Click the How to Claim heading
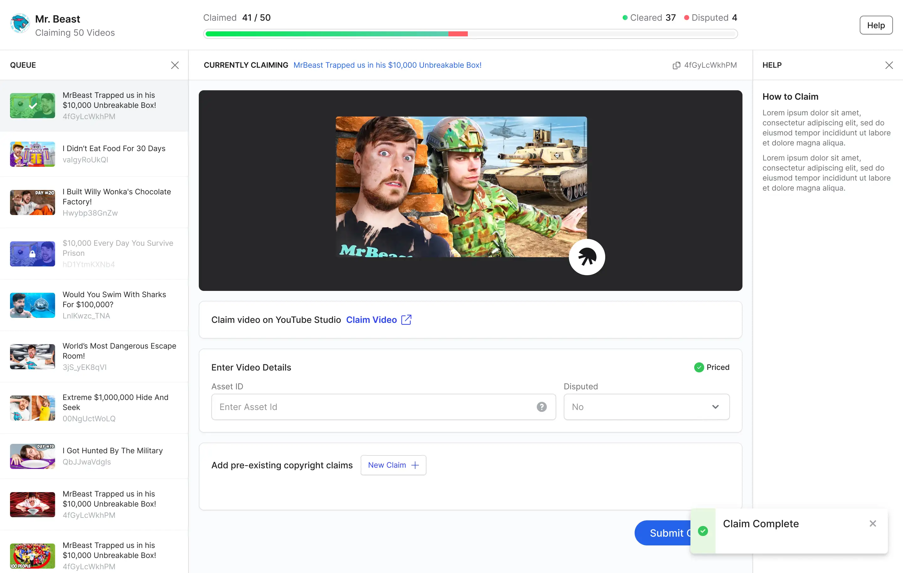 tap(790, 97)
